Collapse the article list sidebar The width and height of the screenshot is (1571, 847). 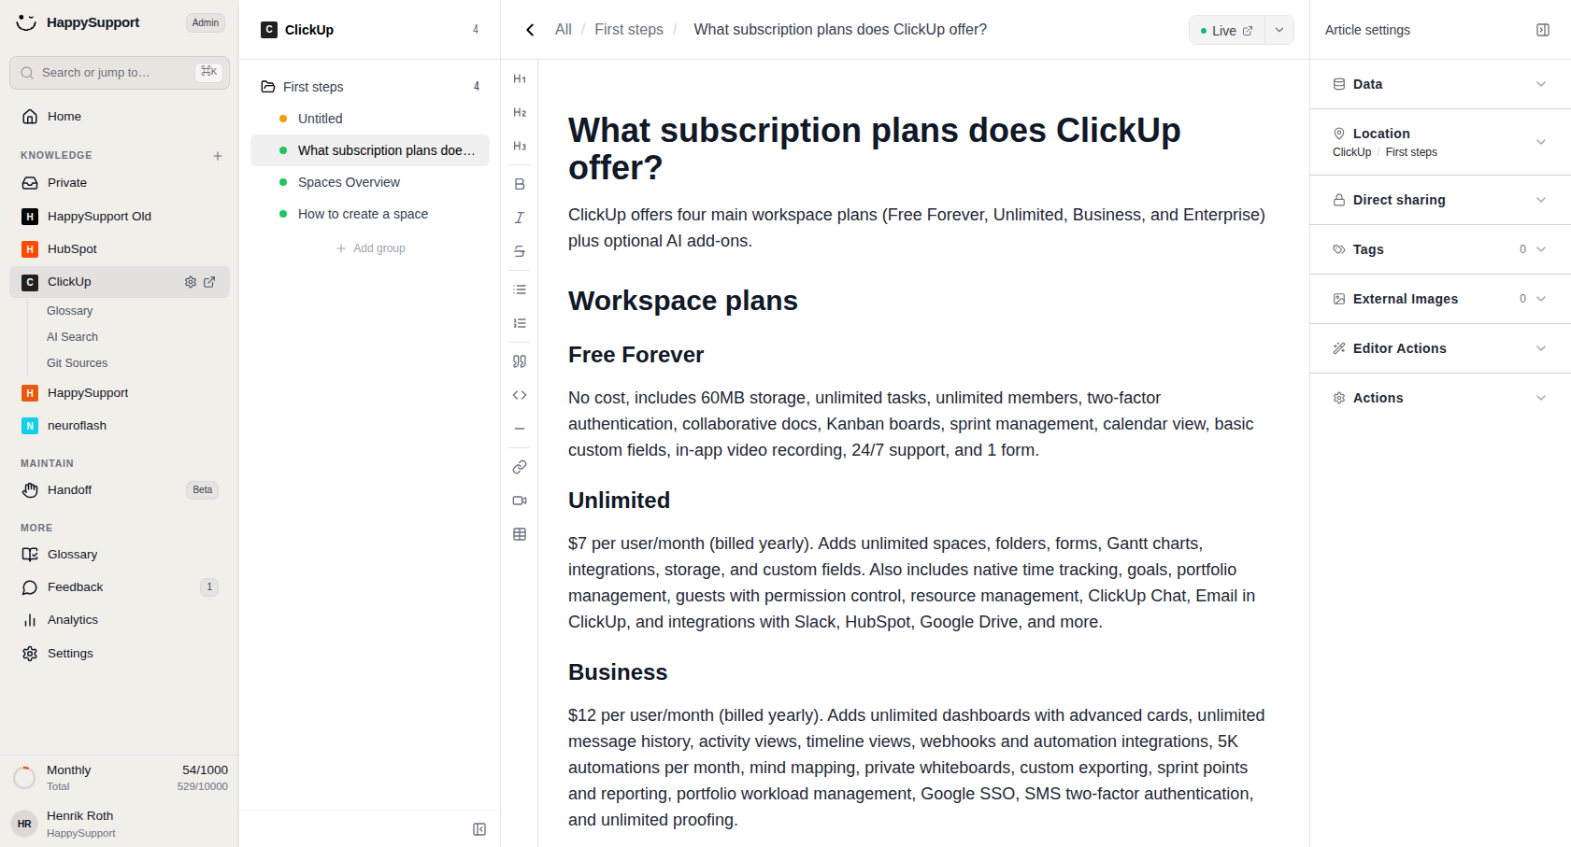click(x=479, y=829)
